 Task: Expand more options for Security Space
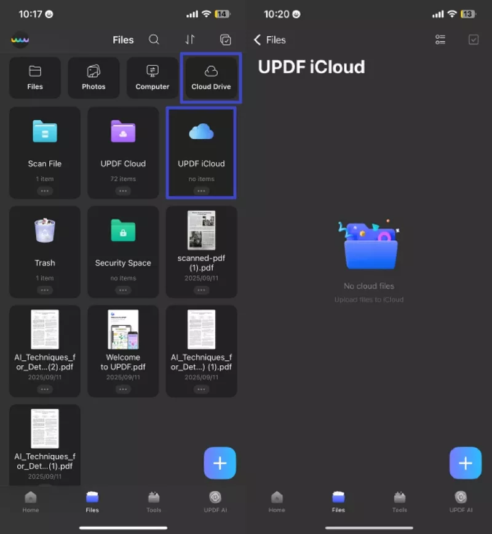coord(123,290)
